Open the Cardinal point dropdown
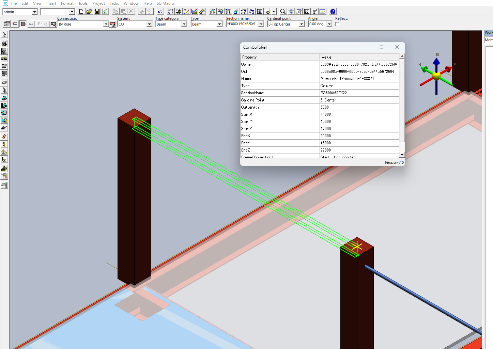 point(302,24)
